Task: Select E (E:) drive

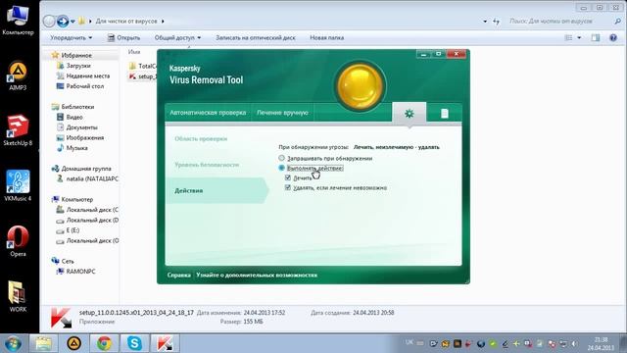Action: click(68, 230)
